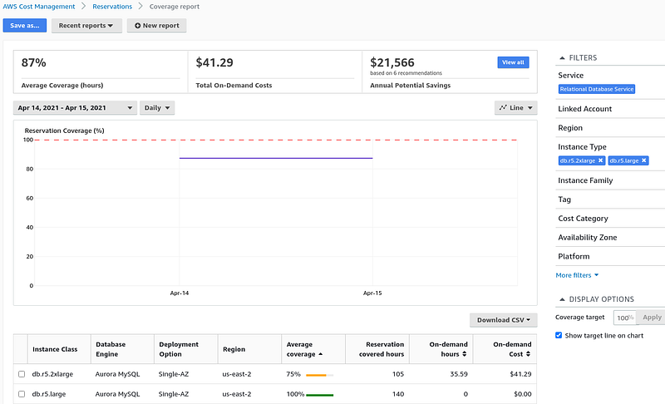
Task: Click the Apr-15 axis label
Action: coord(372,293)
